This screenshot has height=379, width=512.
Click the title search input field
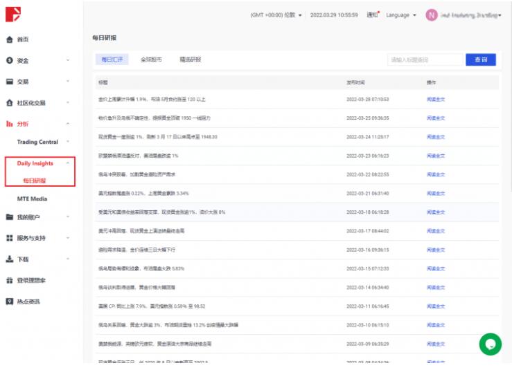[425, 59]
